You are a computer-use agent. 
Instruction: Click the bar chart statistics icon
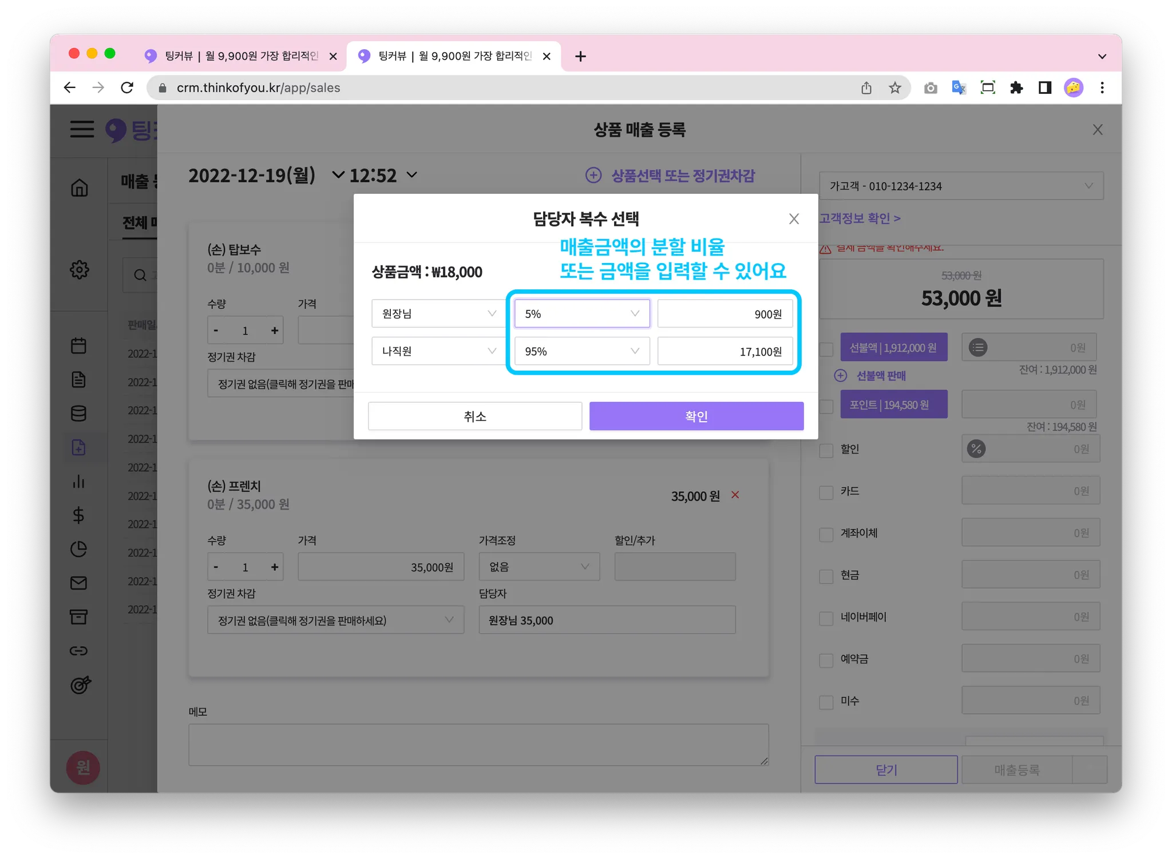79,482
